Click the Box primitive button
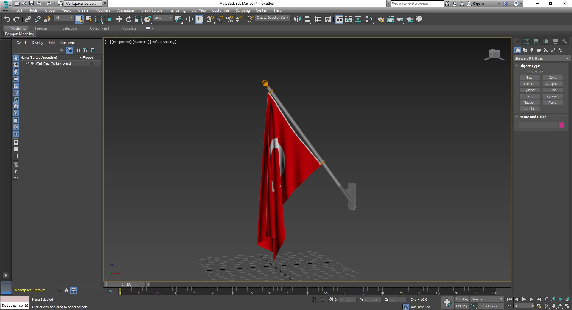Image resolution: width=572 pixels, height=310 pixels. 529,77
